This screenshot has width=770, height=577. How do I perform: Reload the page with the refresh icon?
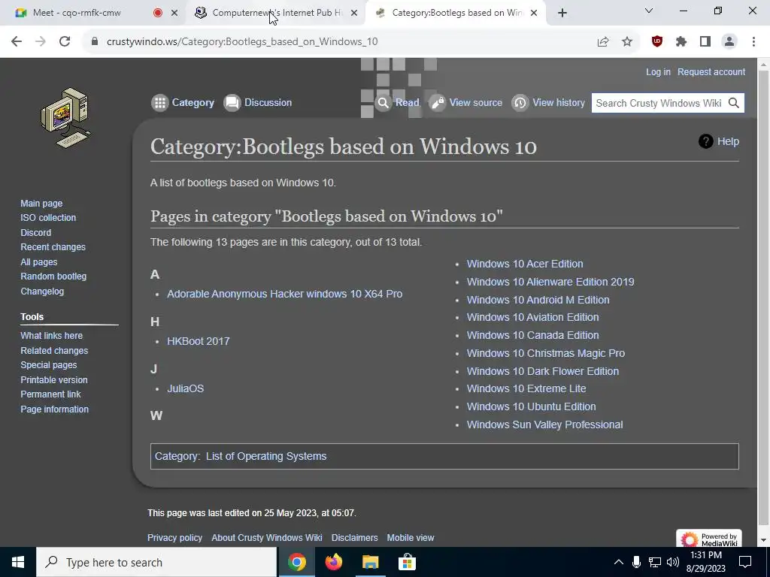pyautogui.click(x=65, y=42)
